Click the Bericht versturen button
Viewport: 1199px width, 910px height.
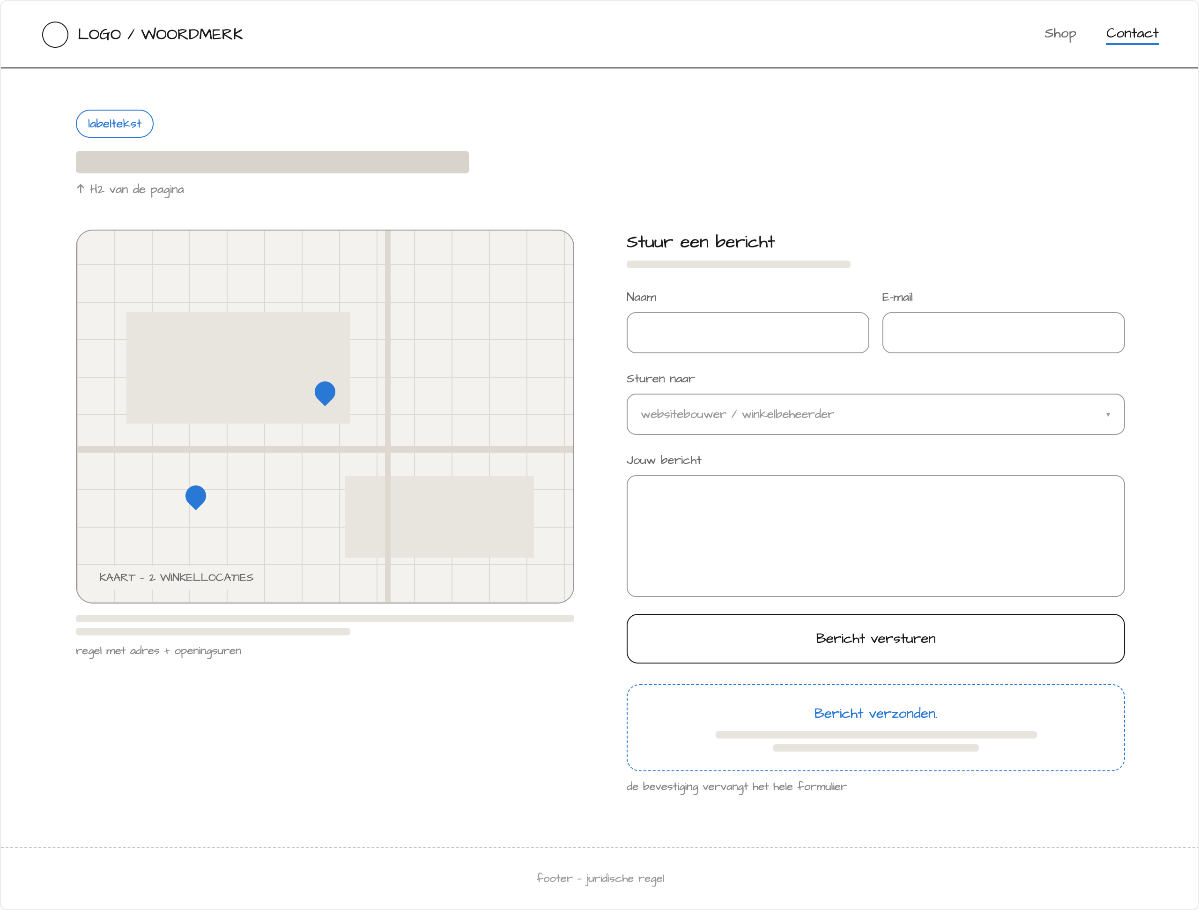click(x=875, y=639)
